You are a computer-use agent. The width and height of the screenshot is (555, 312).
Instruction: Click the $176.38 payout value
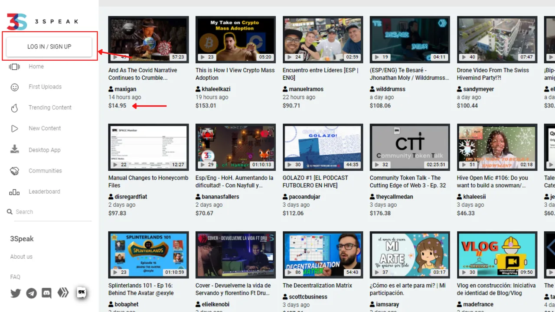[x=380, y=213]
